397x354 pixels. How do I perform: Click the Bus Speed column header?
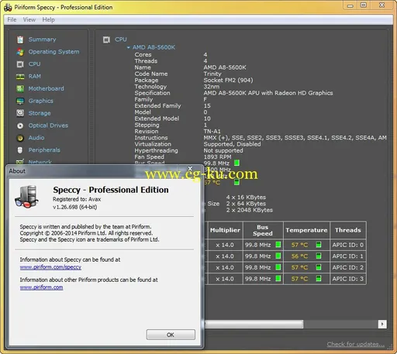point(263,230)
